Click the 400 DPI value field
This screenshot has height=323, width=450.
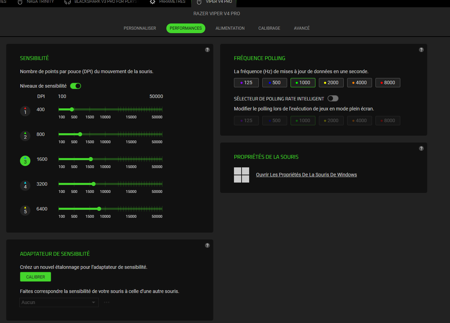pyautogui.click(x=41, y=109)
